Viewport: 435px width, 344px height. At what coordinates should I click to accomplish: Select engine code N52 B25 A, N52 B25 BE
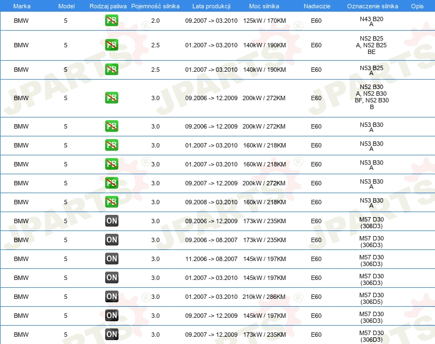(x=372, y=45)
